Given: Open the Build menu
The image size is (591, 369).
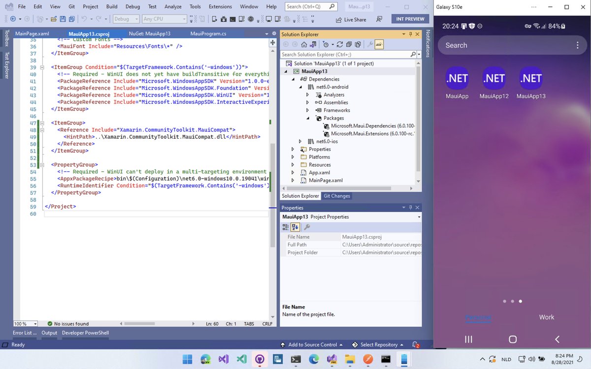Looking at the screenshot, I should [112, 6].
